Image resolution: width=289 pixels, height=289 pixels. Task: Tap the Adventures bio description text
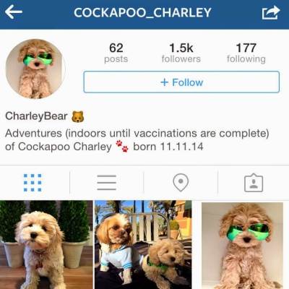[x=137, y=139]
